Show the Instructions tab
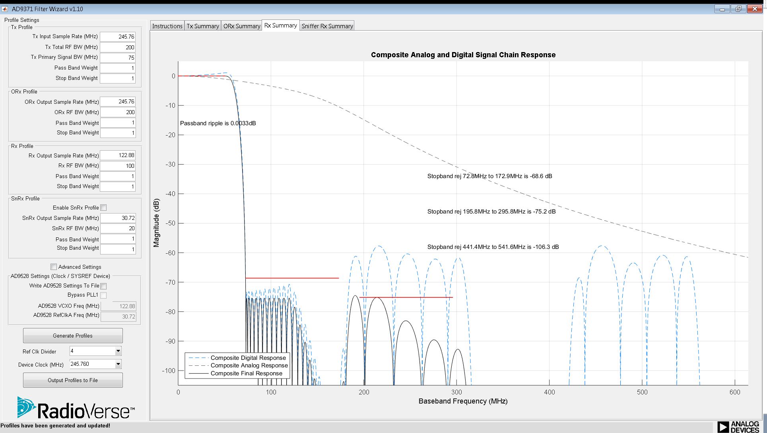The image size is (767, 433). [167, 26]
